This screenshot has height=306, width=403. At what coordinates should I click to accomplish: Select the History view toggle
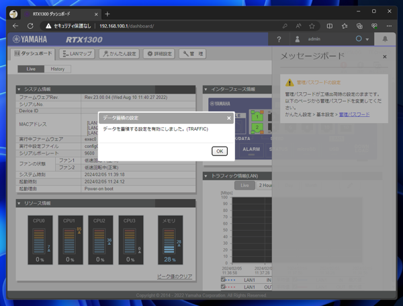coord(58,69)
